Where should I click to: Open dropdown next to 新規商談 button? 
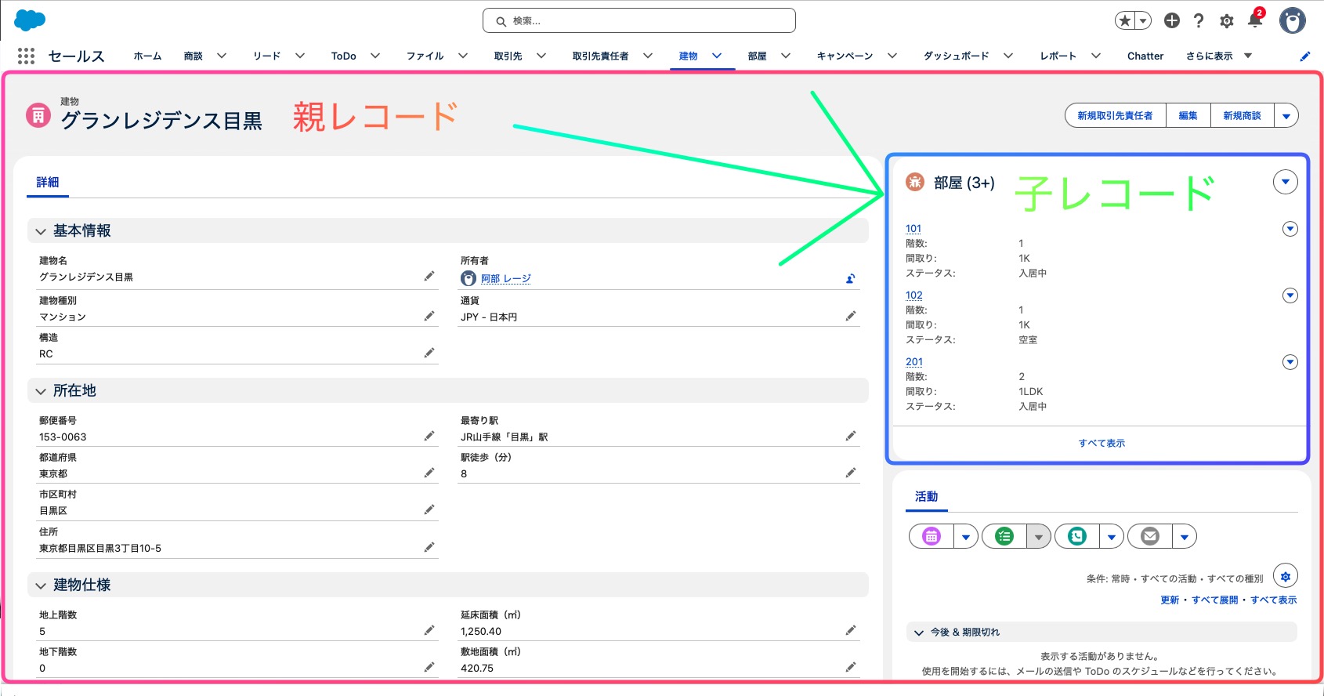[1286, 116]
